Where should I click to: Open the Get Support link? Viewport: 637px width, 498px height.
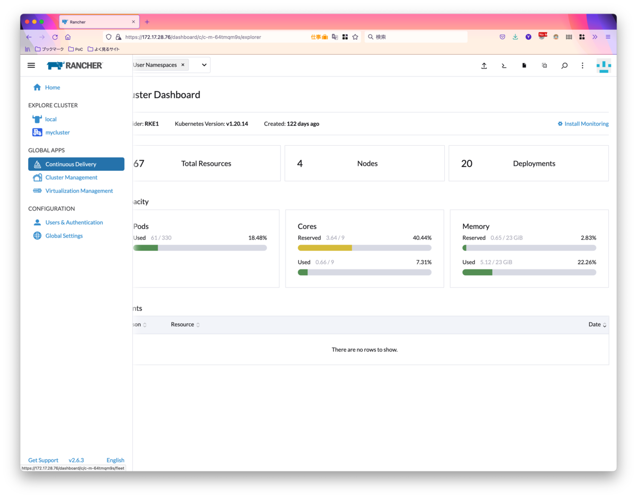(x=43, y=460)
